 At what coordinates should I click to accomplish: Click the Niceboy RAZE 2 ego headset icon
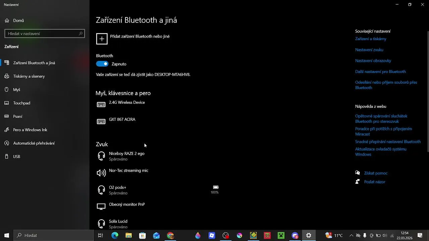coord(101,156)
